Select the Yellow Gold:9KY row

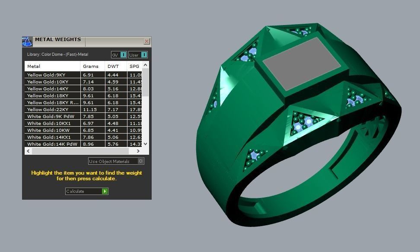tap(83, 75)
